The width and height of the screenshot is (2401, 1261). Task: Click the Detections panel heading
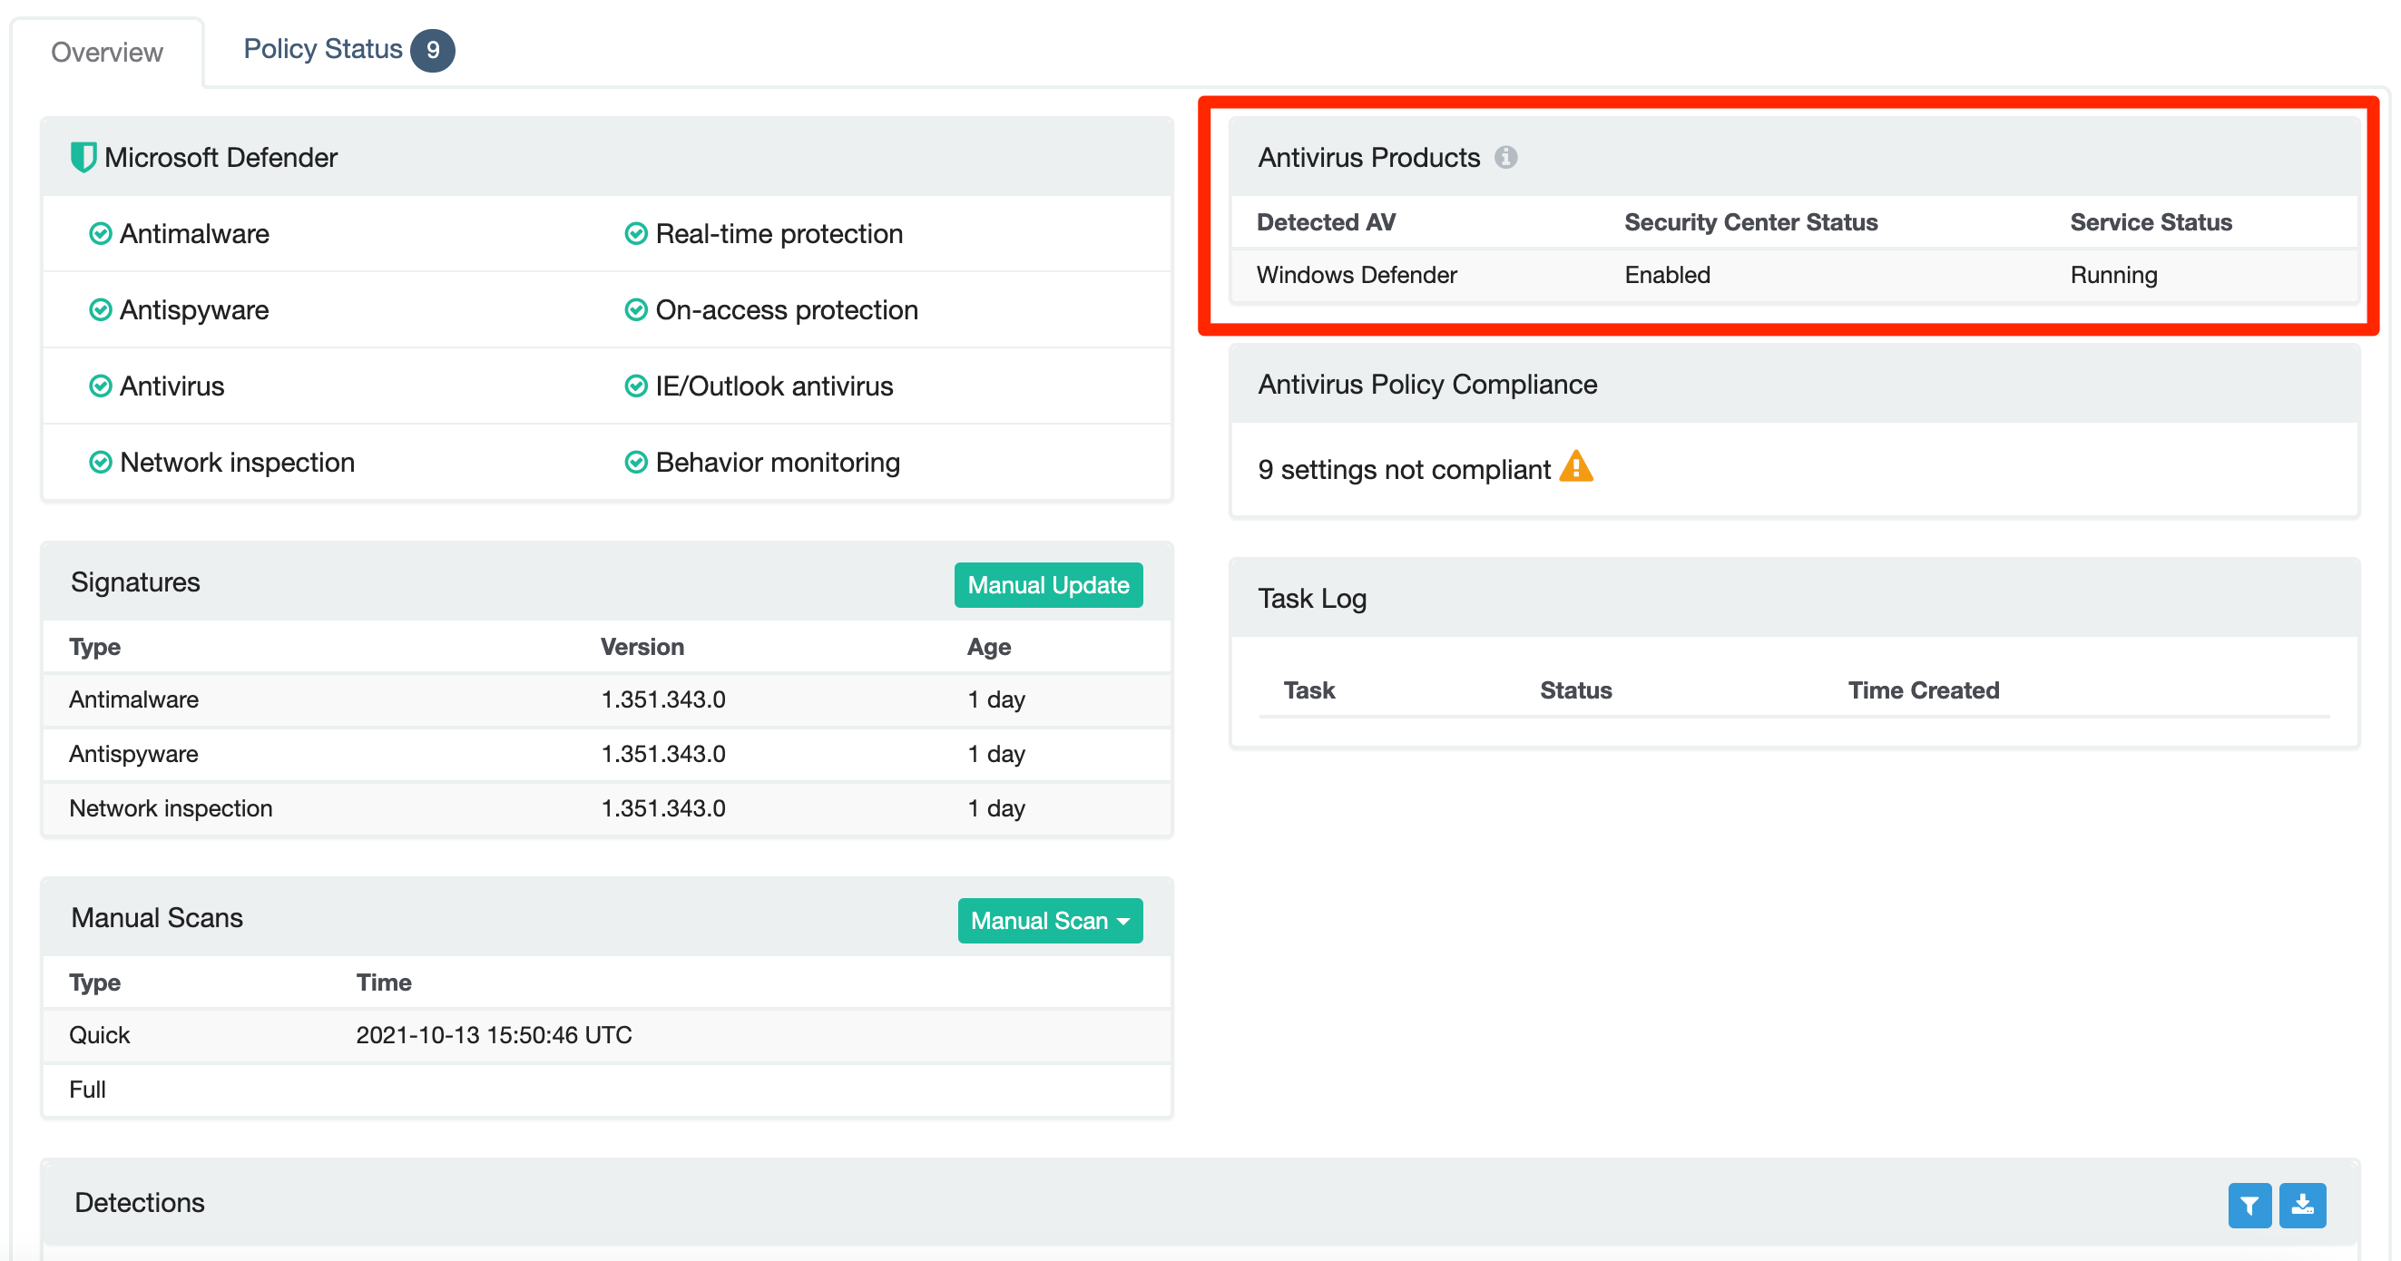pos(140,1203)
